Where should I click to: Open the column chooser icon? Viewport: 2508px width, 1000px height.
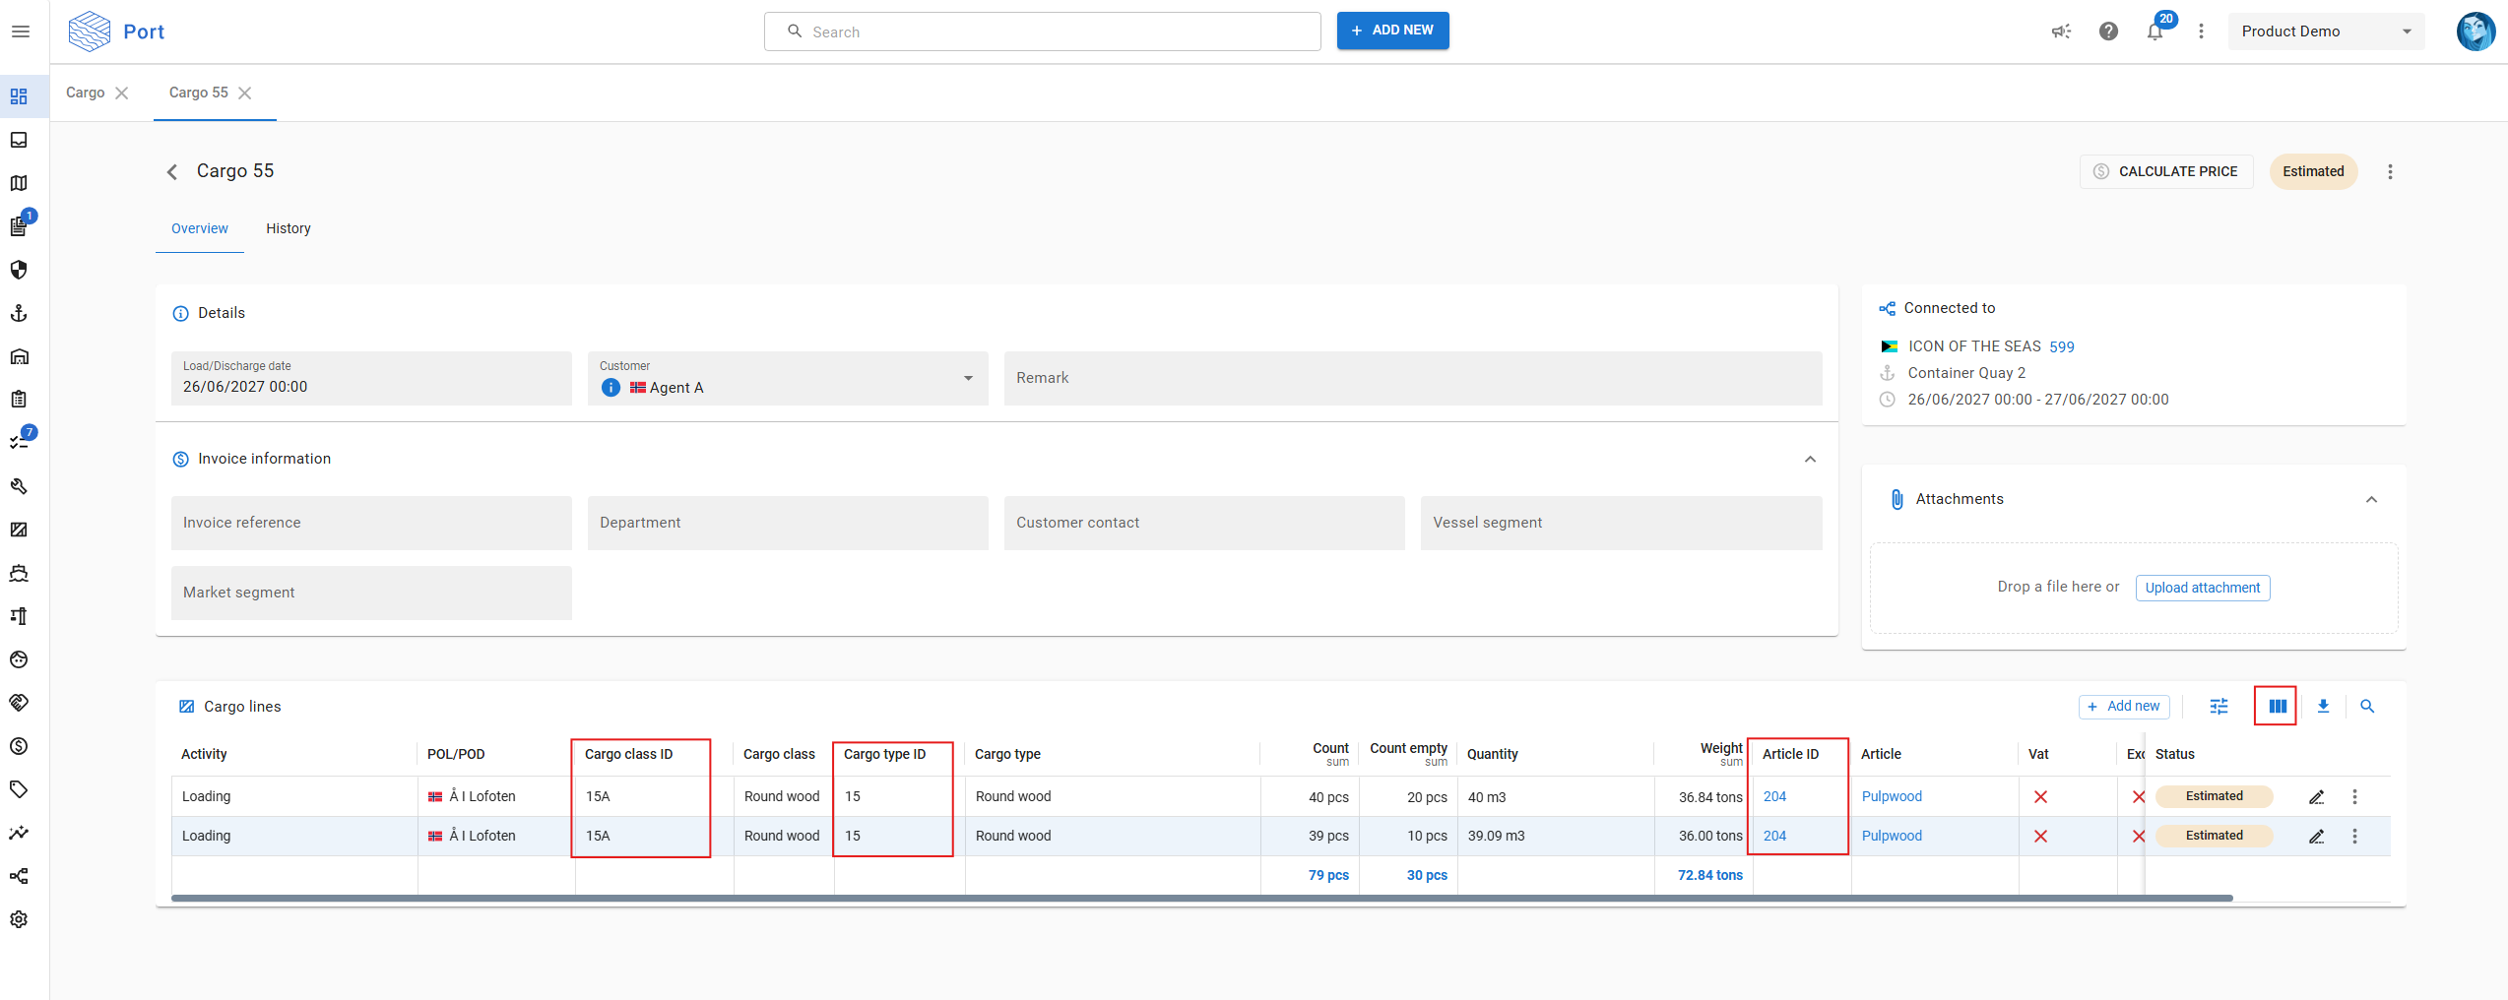(2277, 707)
